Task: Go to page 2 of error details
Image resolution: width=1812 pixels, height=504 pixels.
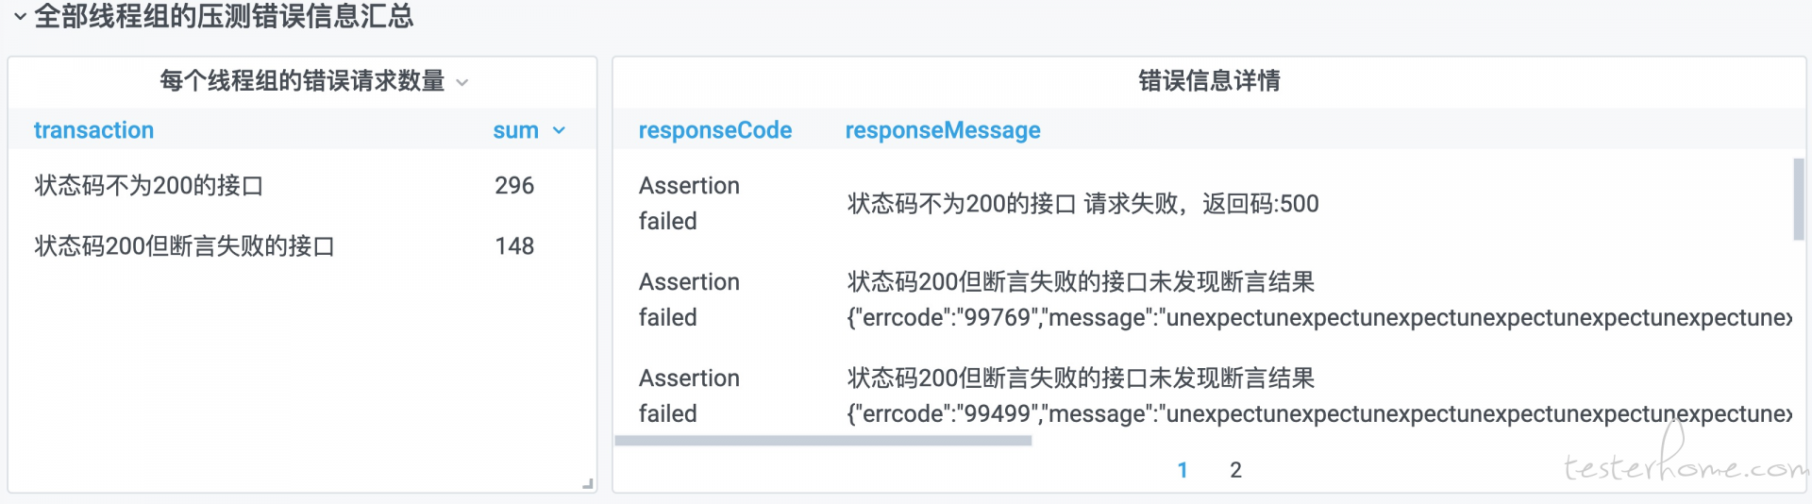Action: (1235, 470)
